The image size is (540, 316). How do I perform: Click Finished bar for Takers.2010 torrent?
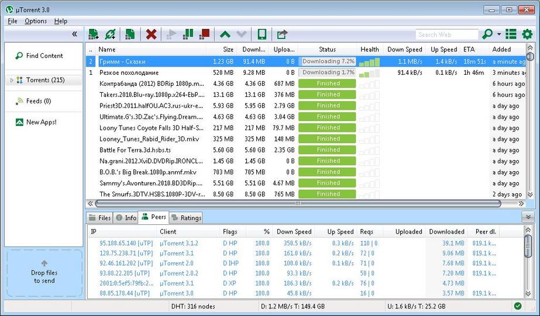pyautogui.click(x=327, y=95)
